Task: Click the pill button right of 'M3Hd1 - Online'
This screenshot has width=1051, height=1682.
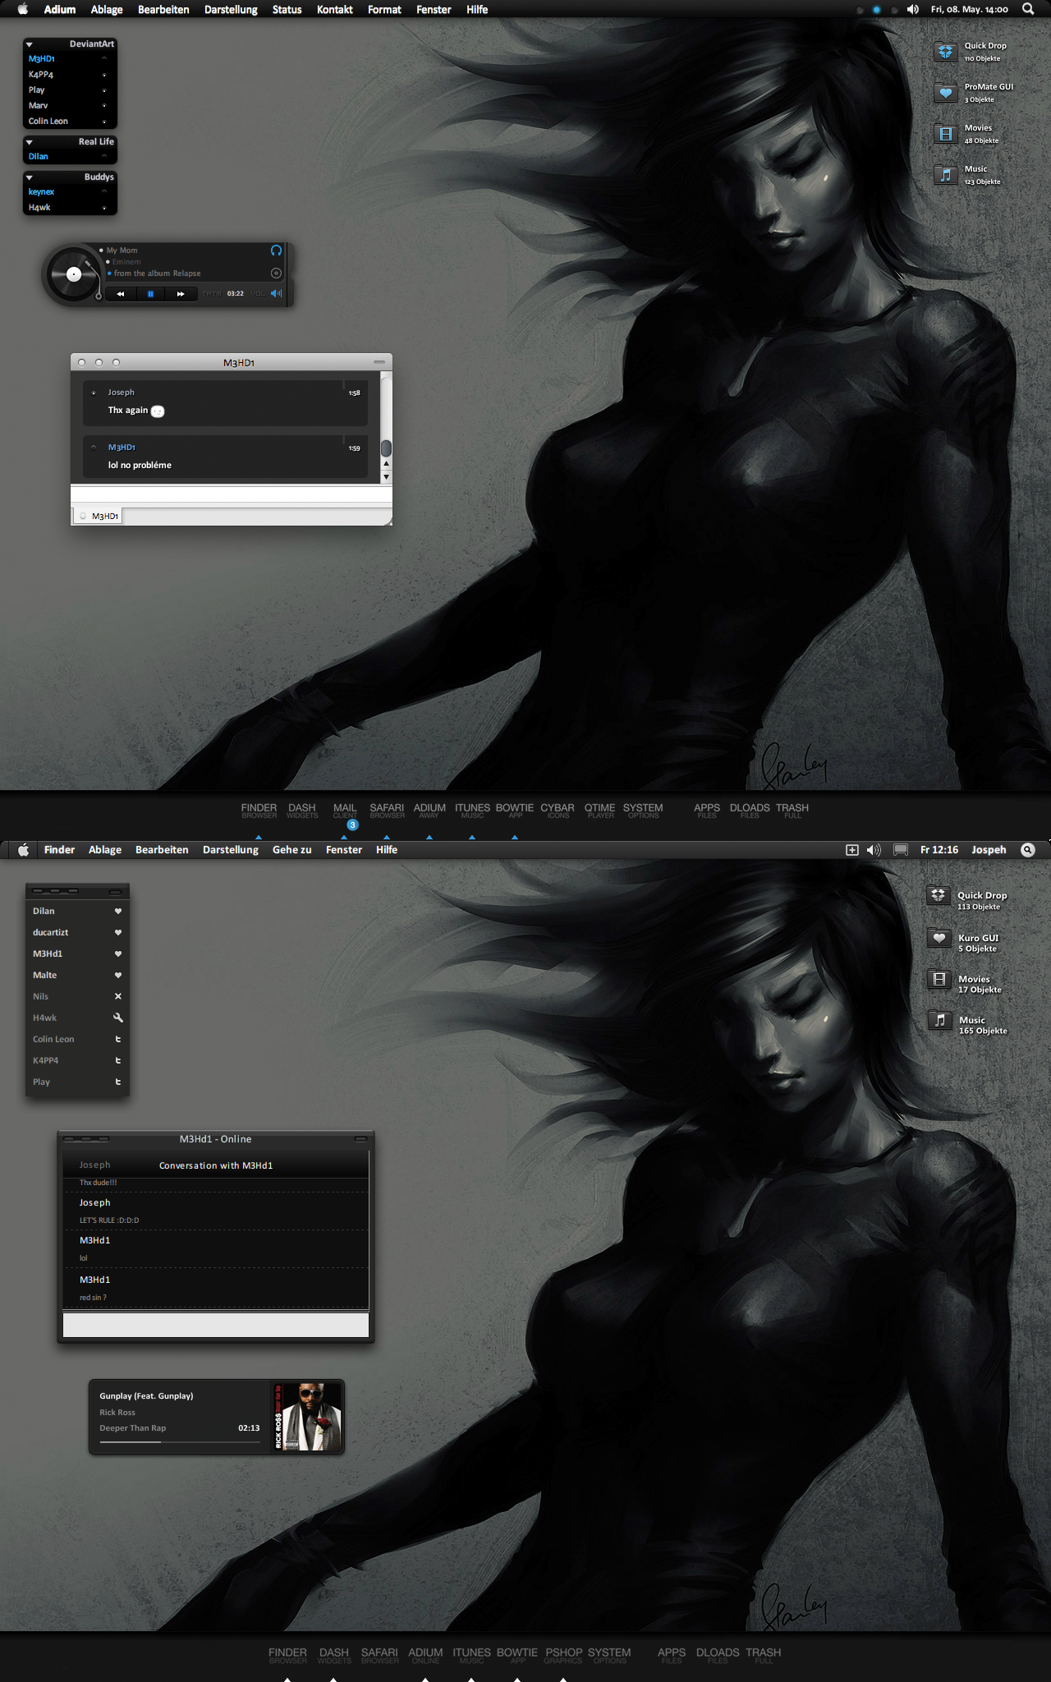Action: tap(360, 1139)
